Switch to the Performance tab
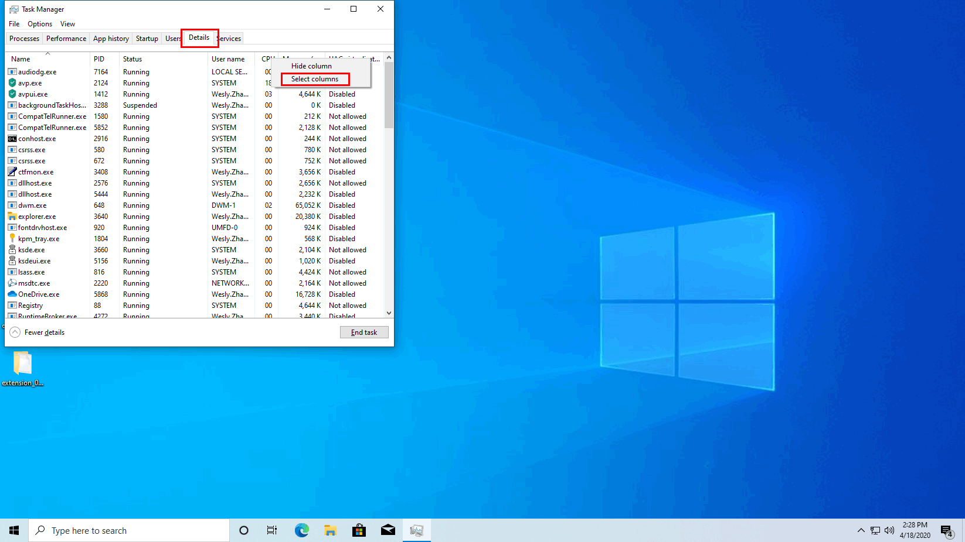 point(66,39)
